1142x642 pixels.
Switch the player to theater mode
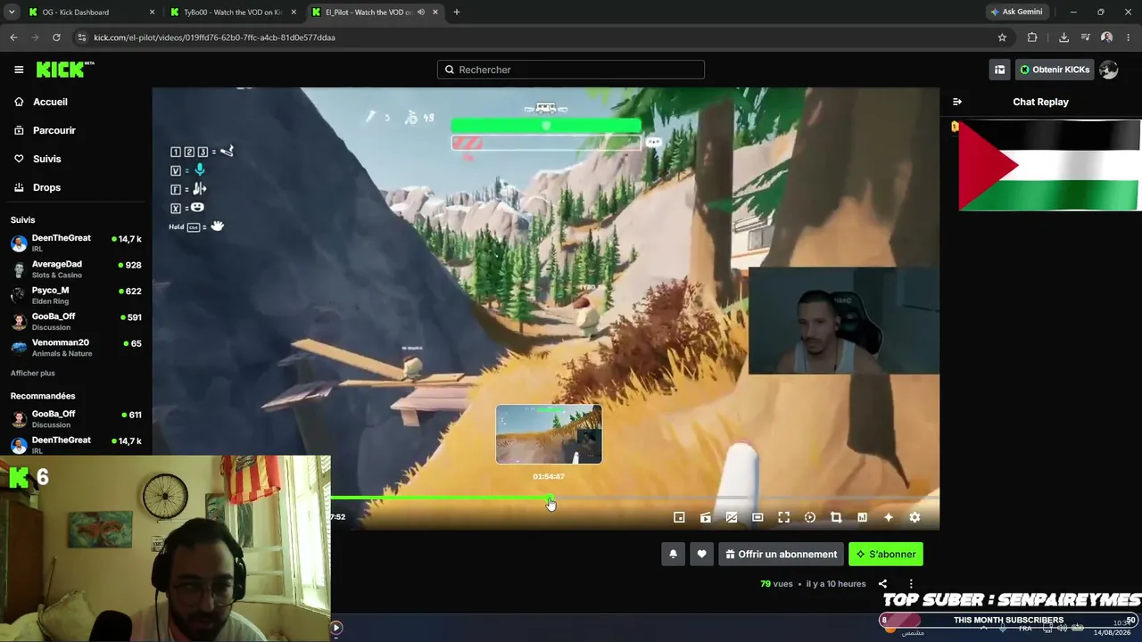point(757,517)
